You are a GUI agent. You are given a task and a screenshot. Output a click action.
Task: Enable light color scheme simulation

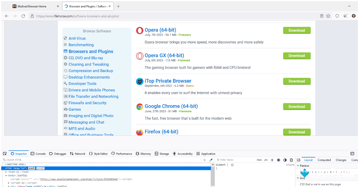click(278, 160)
